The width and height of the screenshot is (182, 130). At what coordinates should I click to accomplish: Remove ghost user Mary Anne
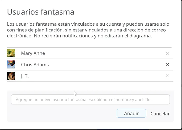(x=167, y=53)
